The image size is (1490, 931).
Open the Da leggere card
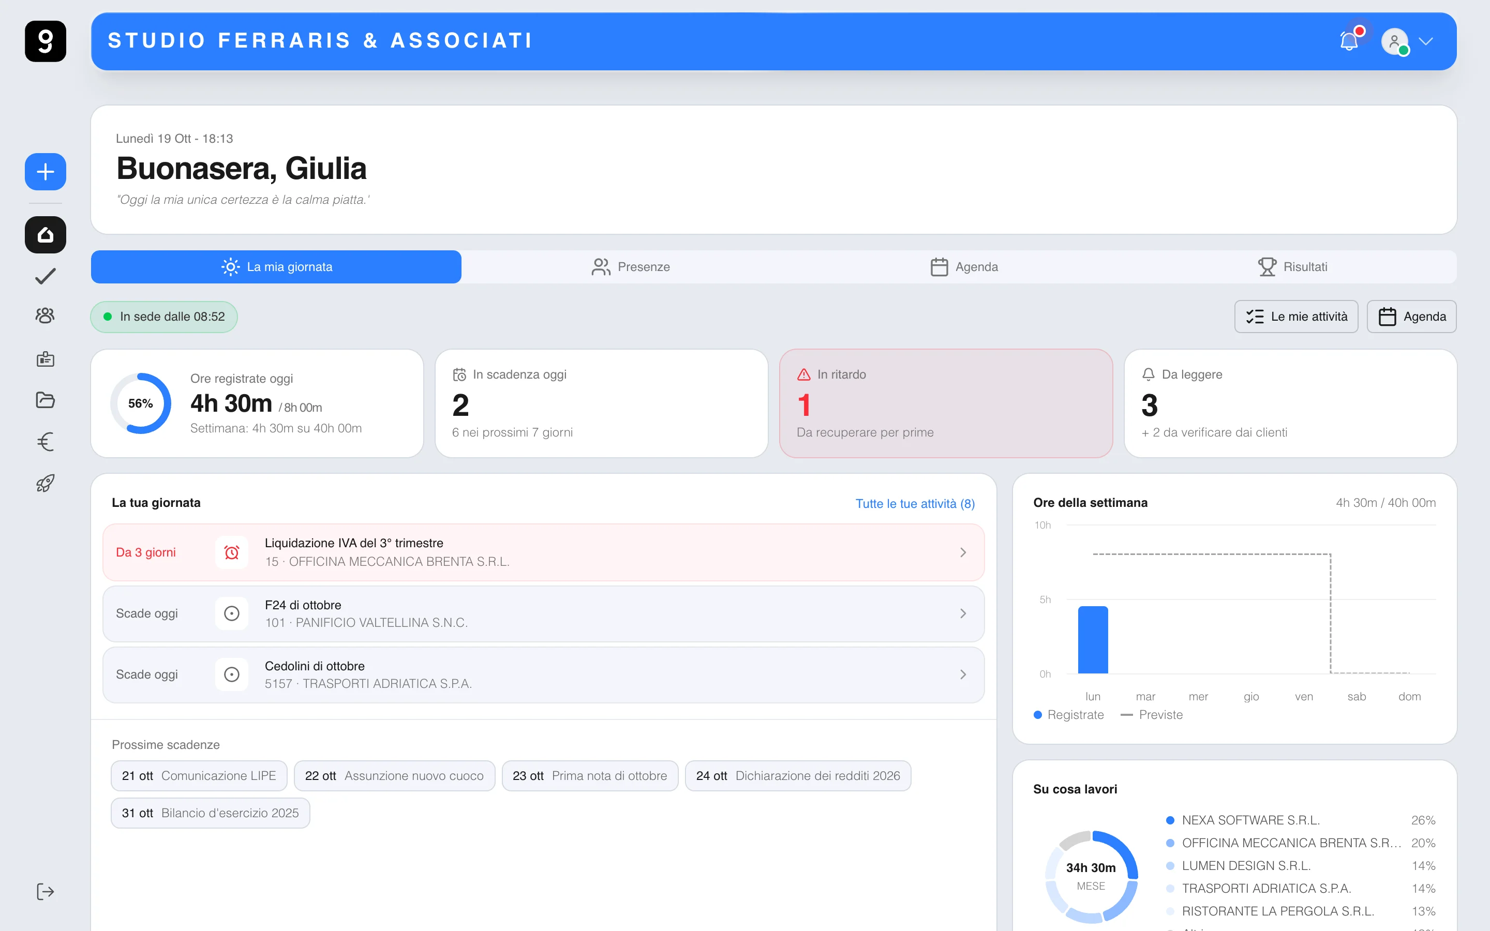[1290, 403]
